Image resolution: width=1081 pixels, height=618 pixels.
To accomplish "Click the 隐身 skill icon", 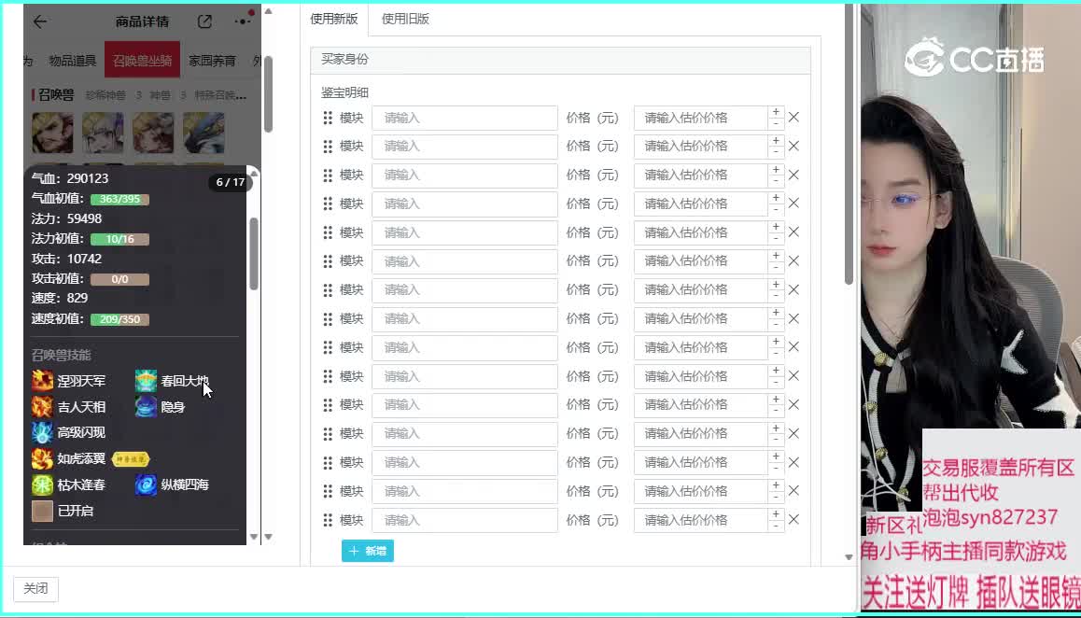I will [146, 407].
